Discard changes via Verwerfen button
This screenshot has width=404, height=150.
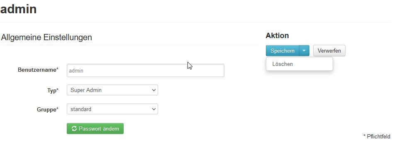(329, 51)
